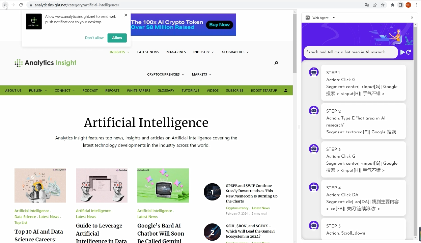Open the number 1 trending article thumbnail
The height and width of the screenshot is (243, 421).
[212, 192]
